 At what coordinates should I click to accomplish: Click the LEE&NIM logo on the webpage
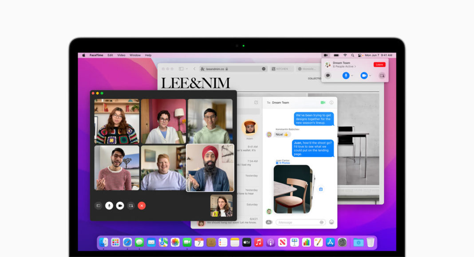[x=196, y=83]
